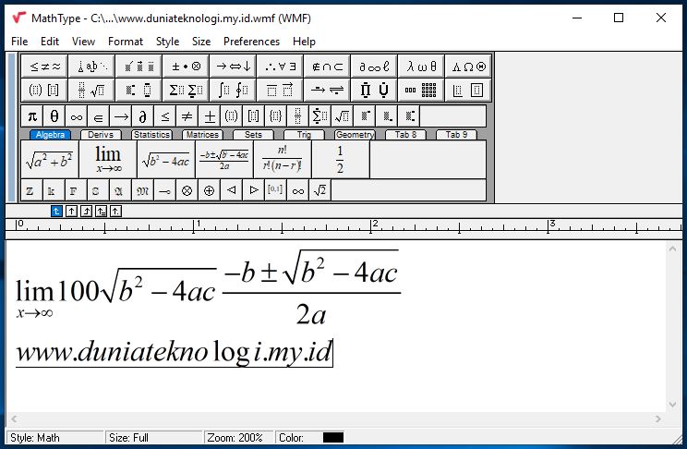The image size is (687, 449).
Task: Switch to the Trig tab
Action: tap(304, 135)
